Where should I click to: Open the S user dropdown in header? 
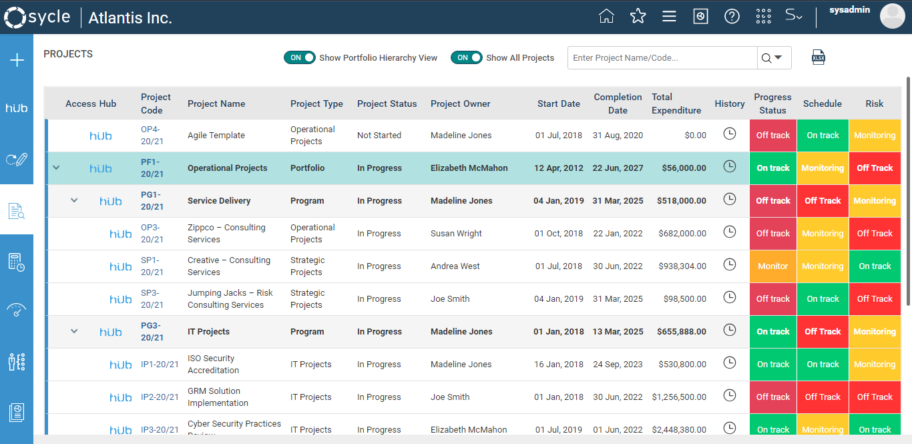pos(793,16)
